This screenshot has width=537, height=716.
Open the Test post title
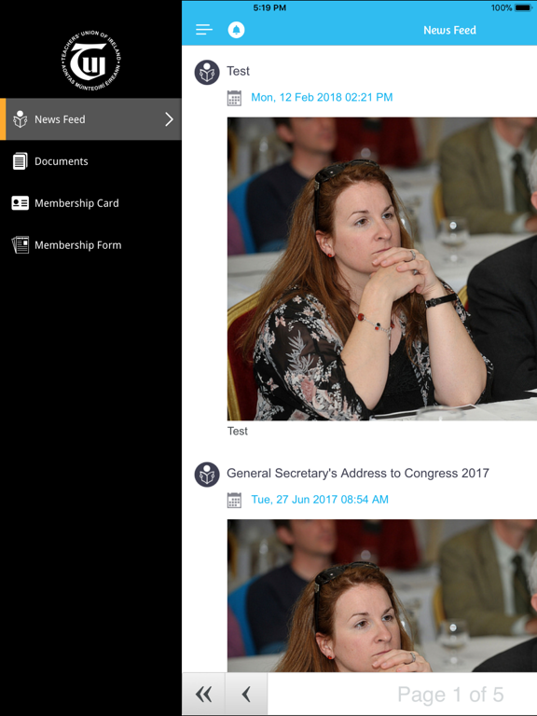pos(238,71)
